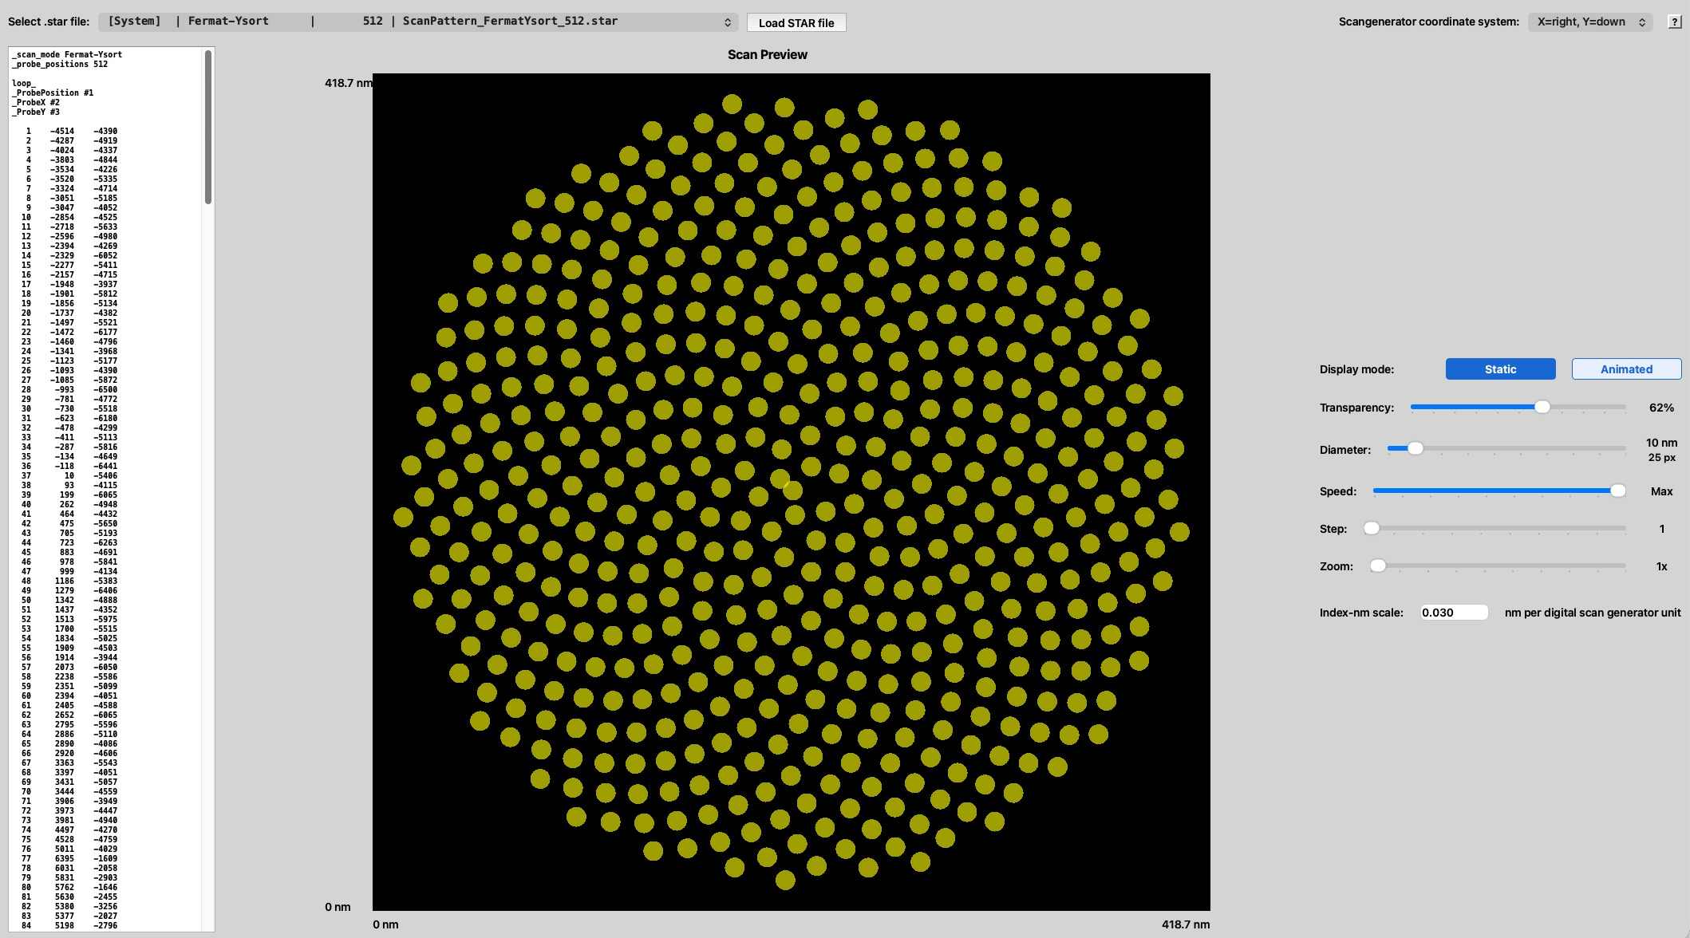Click the Index-nm scale input field
Viewport: 1690px width, 938px height.
[1454, 613]
